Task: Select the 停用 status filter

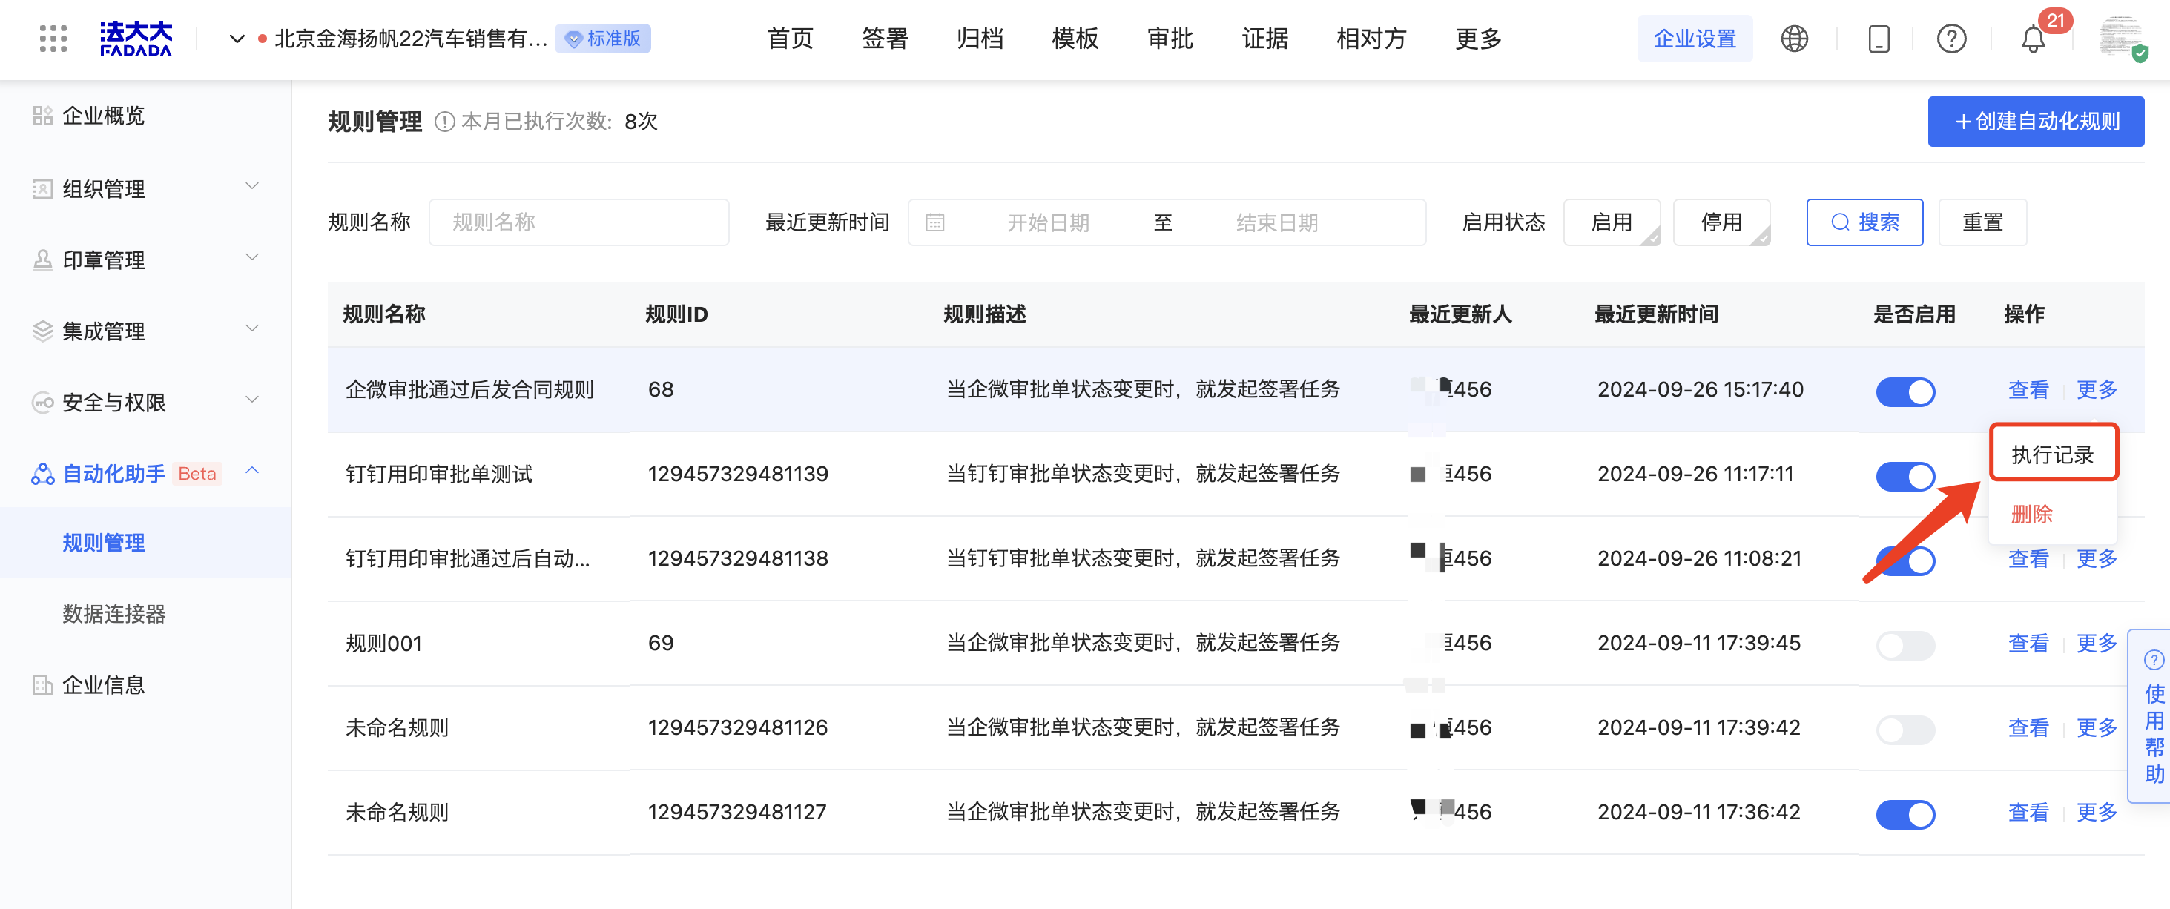Action: tap(1721, 222)
